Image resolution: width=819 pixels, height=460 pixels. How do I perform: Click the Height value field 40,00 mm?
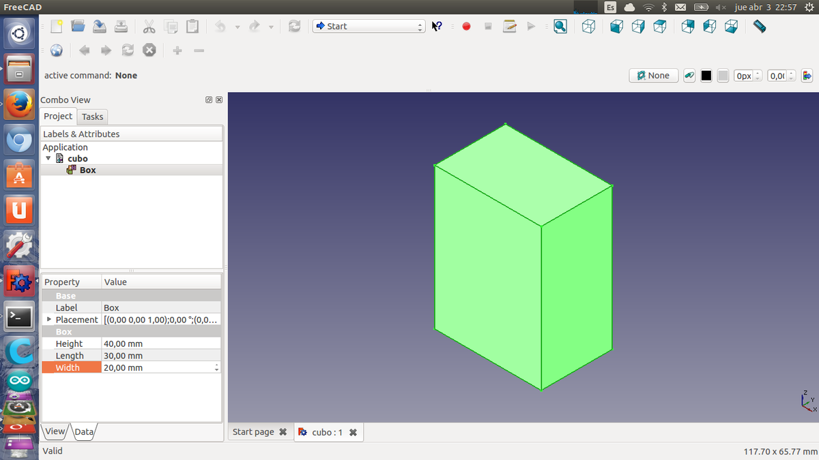pos(161,344)
